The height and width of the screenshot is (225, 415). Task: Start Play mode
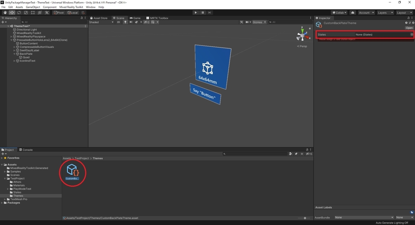[x=196, y=13]
